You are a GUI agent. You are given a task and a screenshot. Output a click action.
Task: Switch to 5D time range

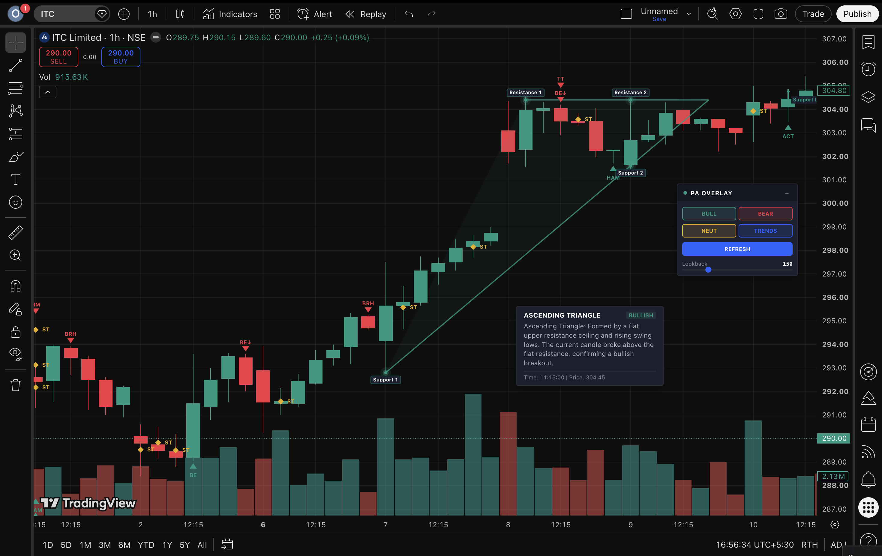[66, 545]
